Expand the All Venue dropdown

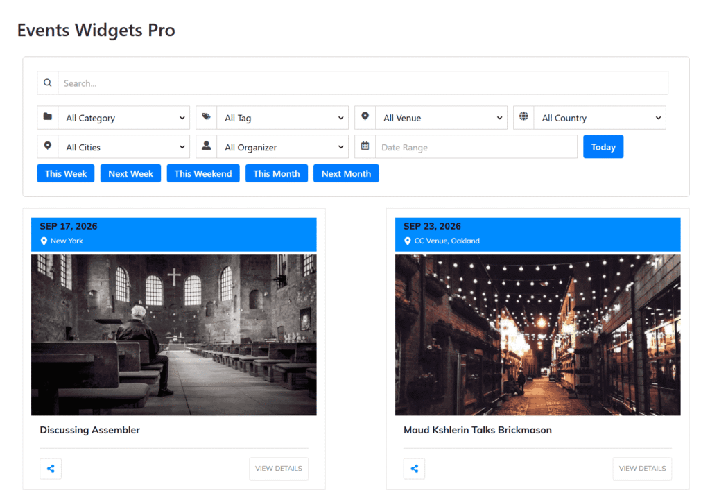[442, 118]
